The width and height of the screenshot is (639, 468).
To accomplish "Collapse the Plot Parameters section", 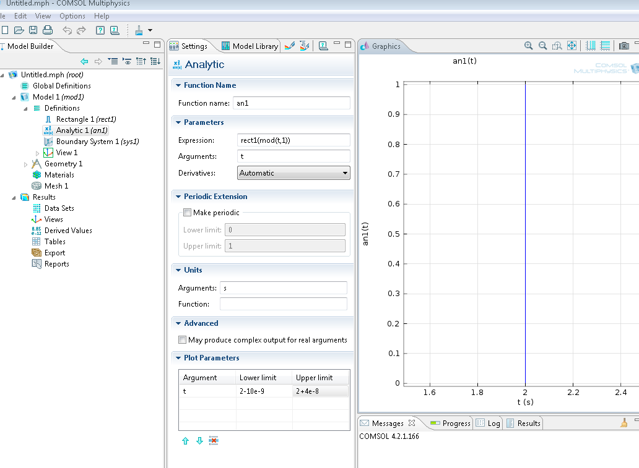I will pyautogui.click(x=178, y=358).
